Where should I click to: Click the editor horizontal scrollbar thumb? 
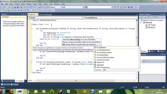tap(76, 81)
